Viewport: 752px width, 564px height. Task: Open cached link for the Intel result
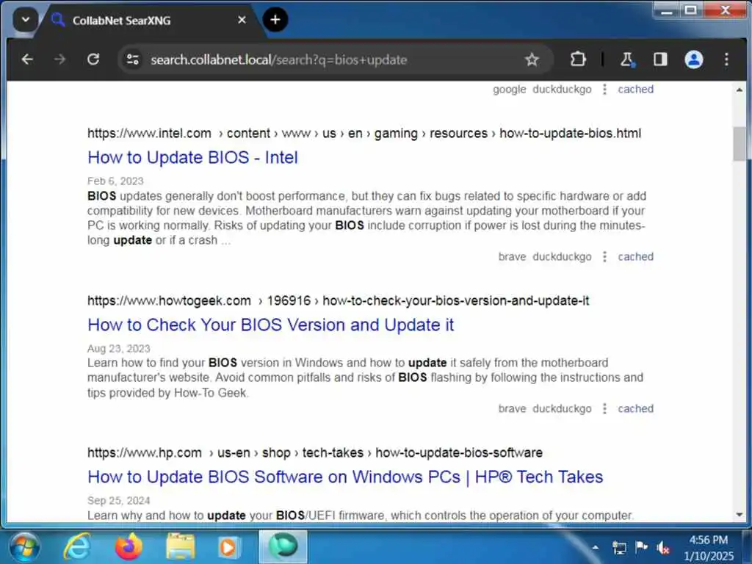635,256
